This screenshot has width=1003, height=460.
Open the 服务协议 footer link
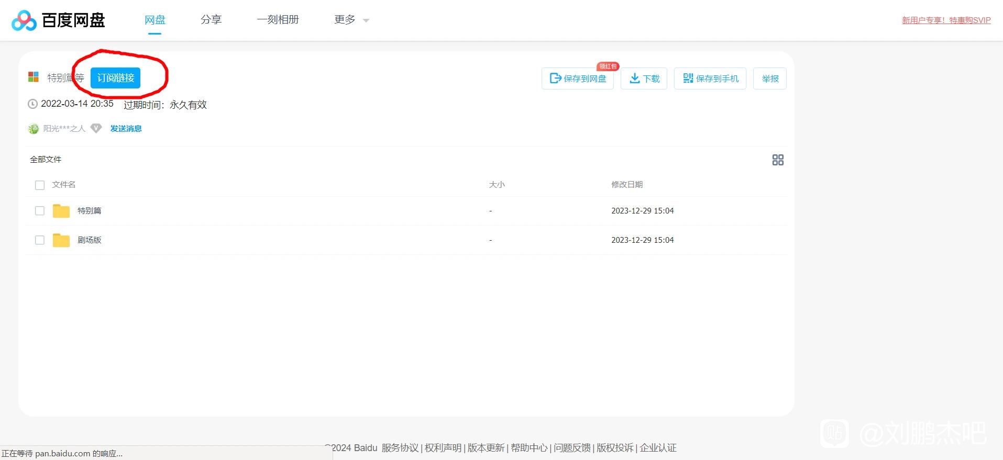(400, 448)
